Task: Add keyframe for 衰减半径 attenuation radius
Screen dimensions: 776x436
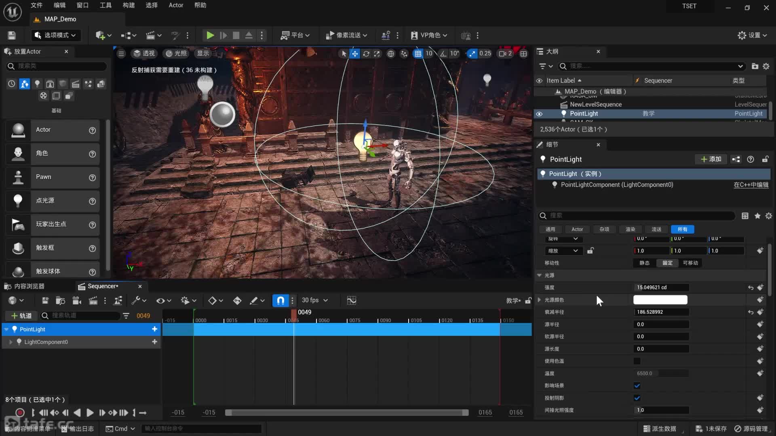Action: coord(760,312)
